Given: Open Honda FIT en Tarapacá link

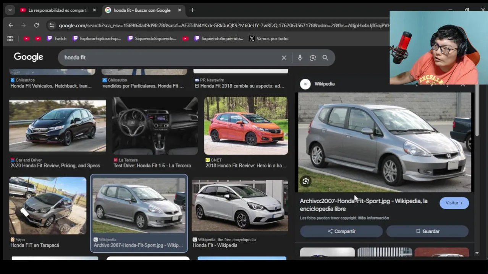Looking at the screenshot, I should point(35,245).
